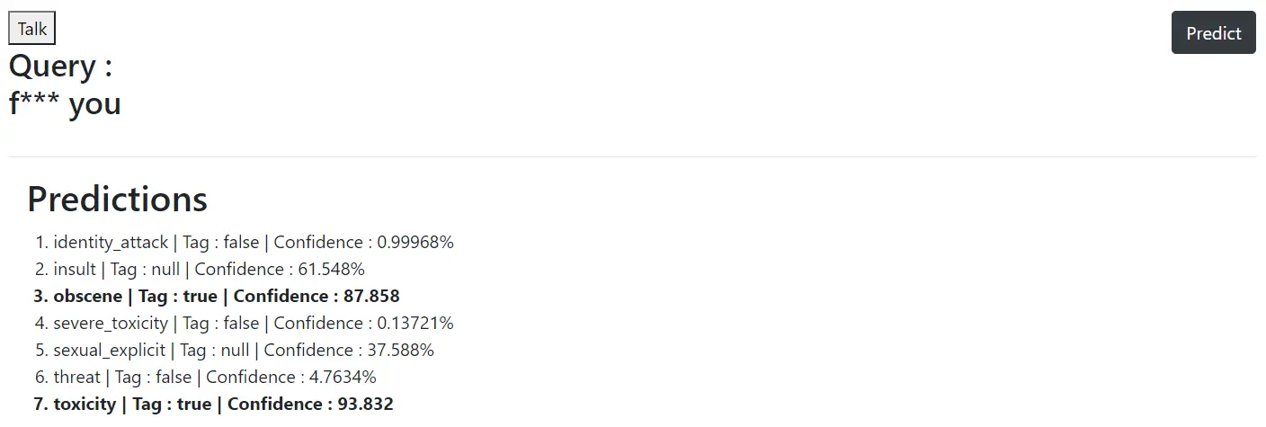Screen dimensions: 1266x427
Task: Click the 61.548% confidence value
Action: click(331, 269)
